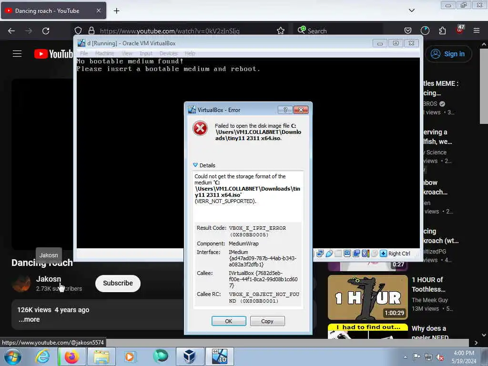The width and height of the screenshot is (488, 366).
Task: Click the YouTube logo
Action: (53, 54)
